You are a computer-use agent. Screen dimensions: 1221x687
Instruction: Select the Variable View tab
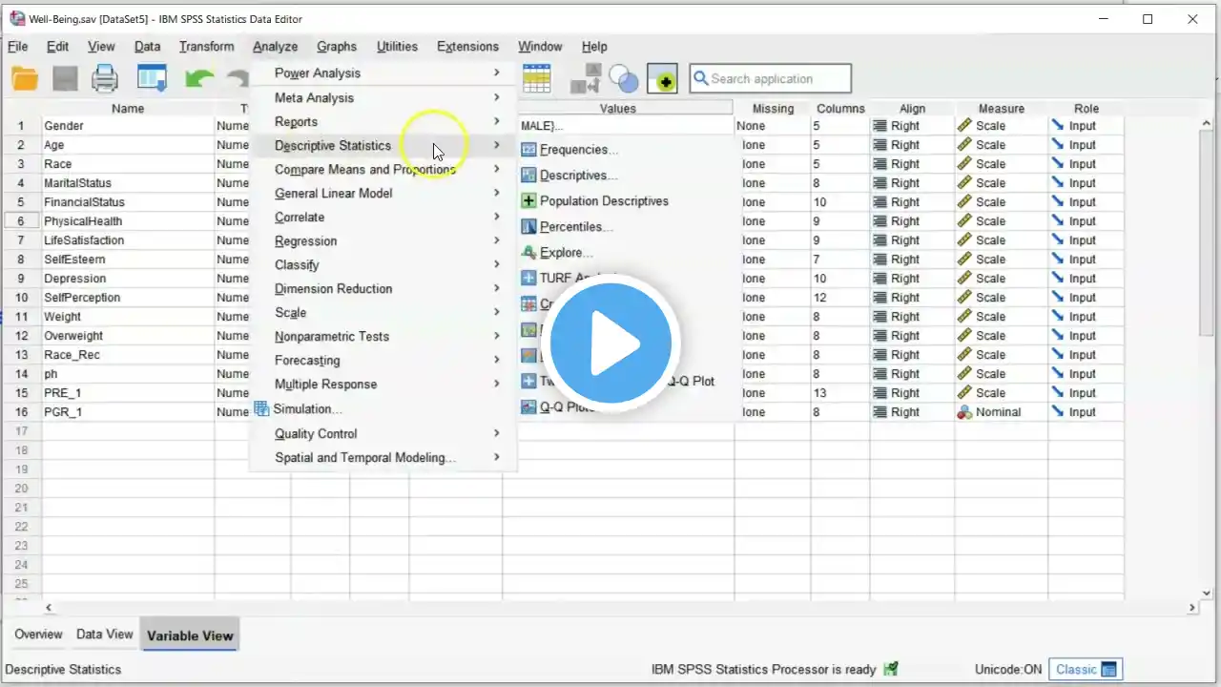point(190,635)
